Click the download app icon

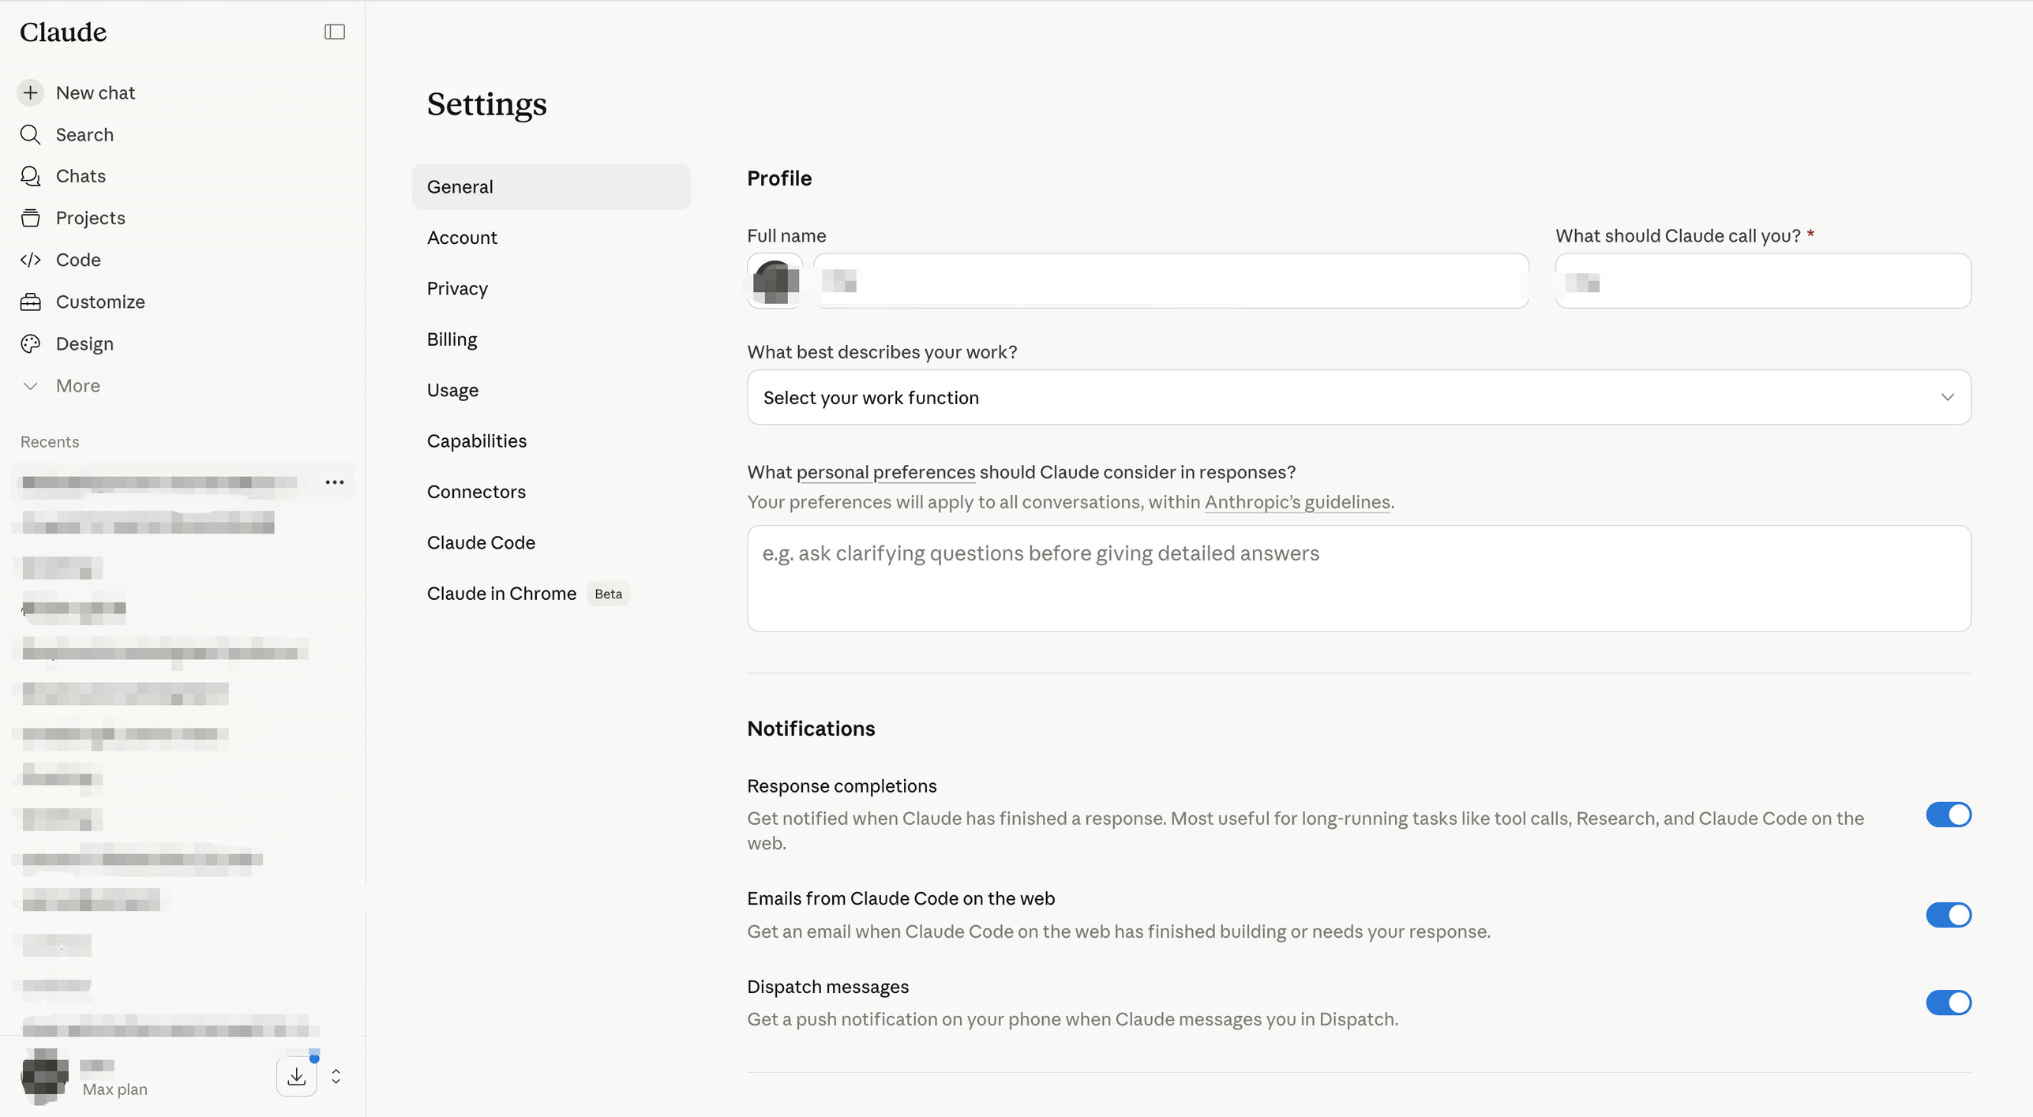pyautogui.click(x=297, y=1076)
